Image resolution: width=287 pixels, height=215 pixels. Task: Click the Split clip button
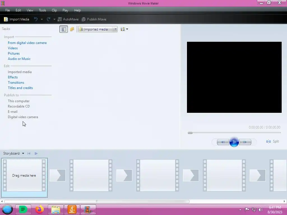(272, 141)
